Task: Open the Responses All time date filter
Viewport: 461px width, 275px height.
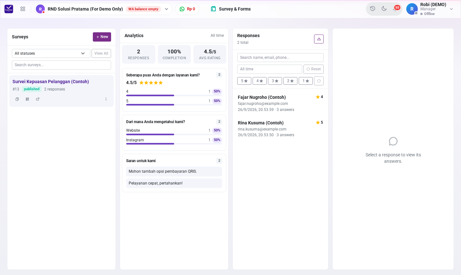Action: tap(270, 69)
